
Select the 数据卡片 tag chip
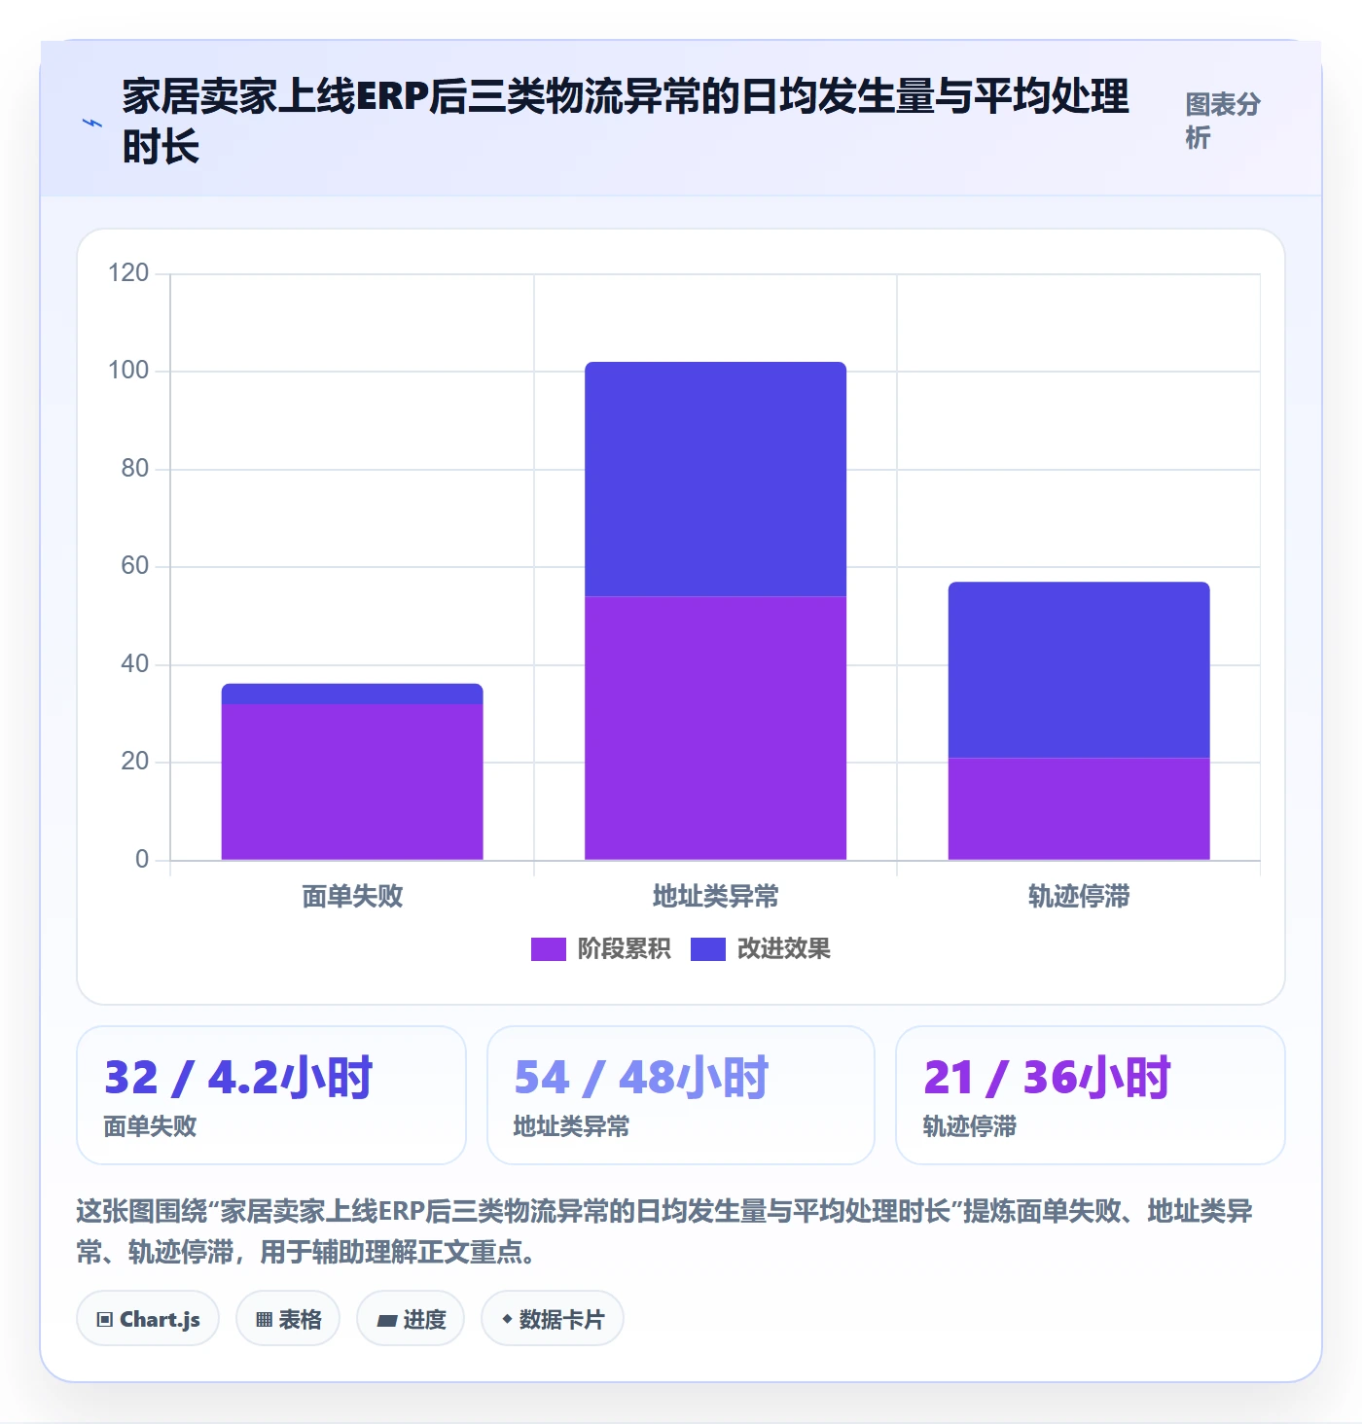click(x=553, y=1319)
